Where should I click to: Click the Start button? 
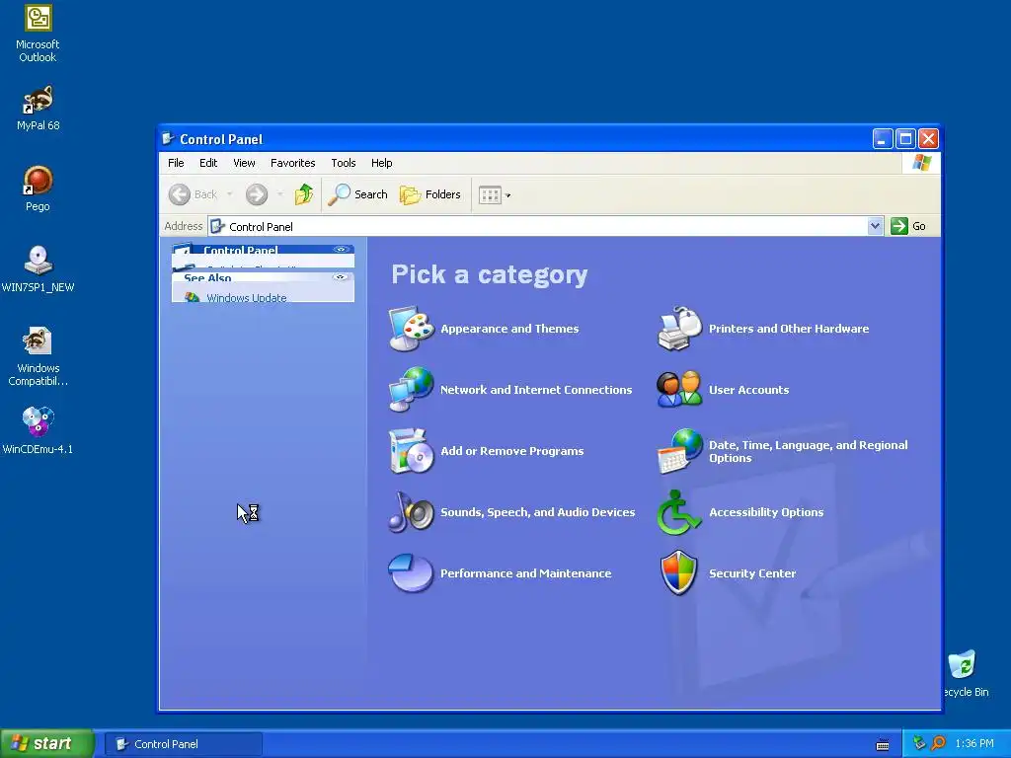(47, 743)
